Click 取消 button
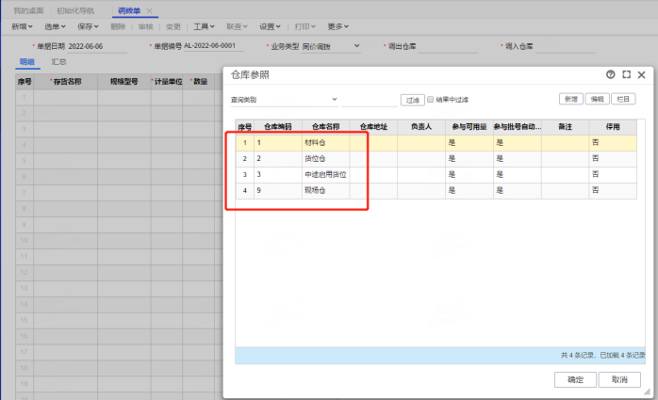The height and width of the screenshot is (400, 658). [619, 379]
